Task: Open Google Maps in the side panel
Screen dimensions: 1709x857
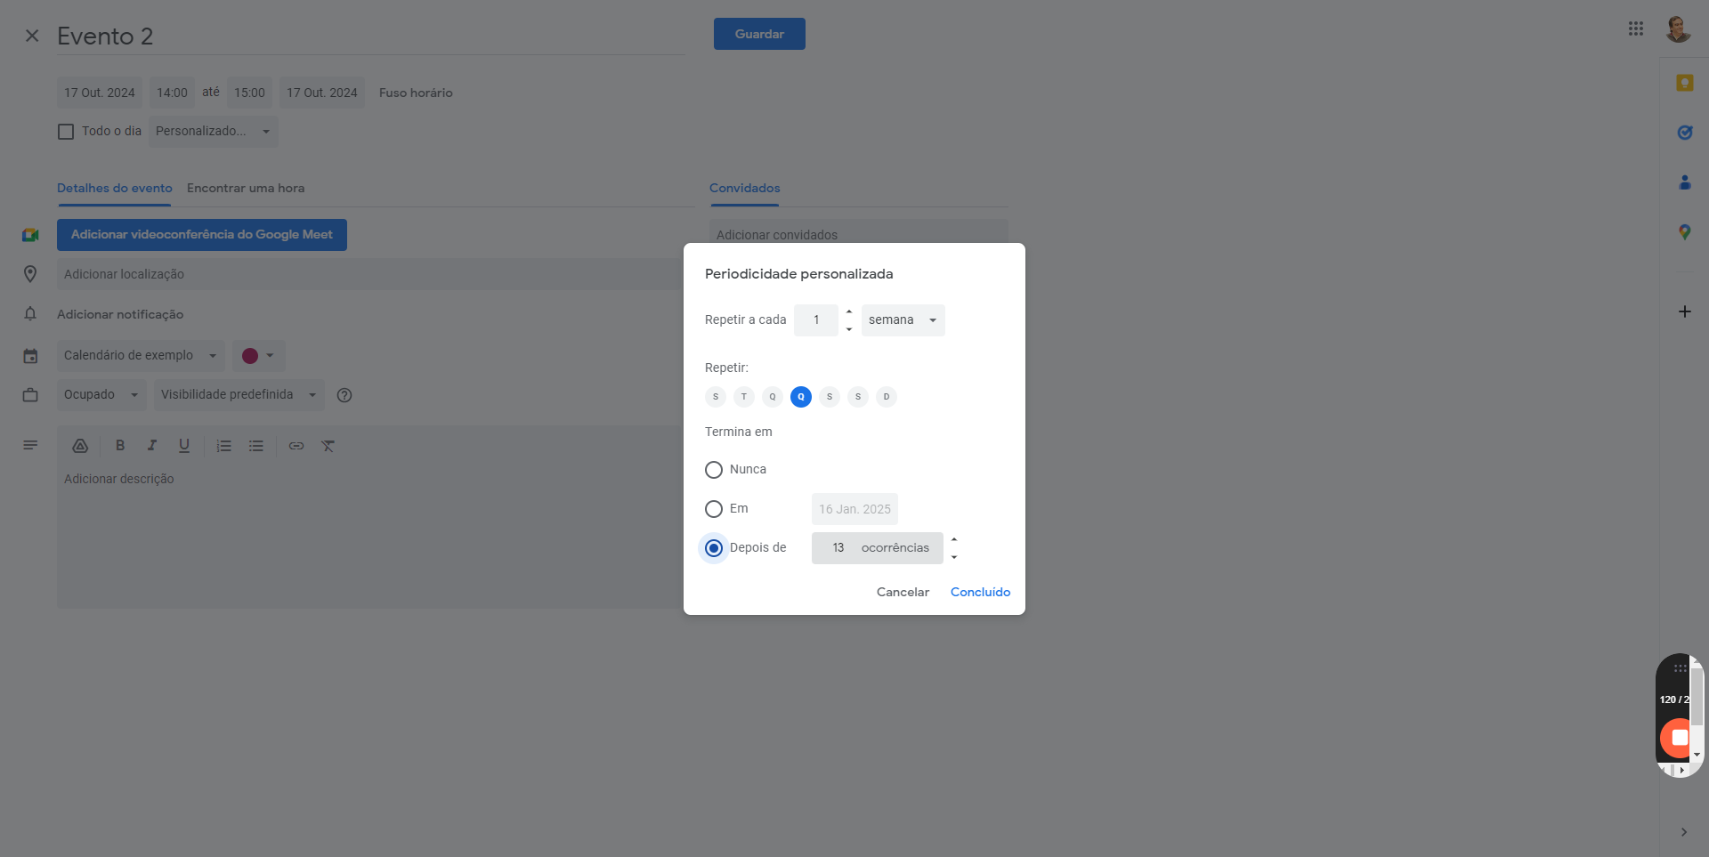Action: [x=1684, y=232]
